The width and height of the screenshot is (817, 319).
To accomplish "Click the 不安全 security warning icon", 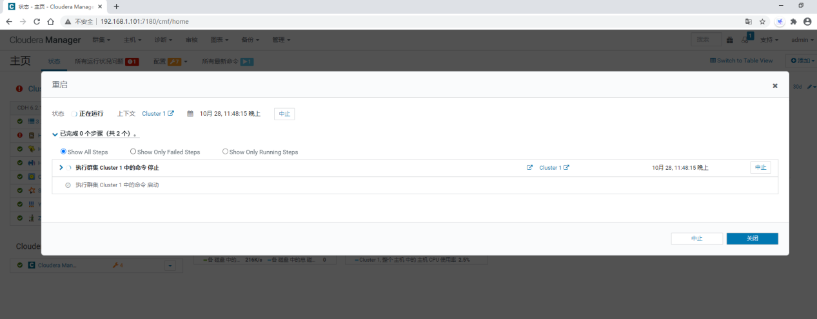I will (67, 21).
